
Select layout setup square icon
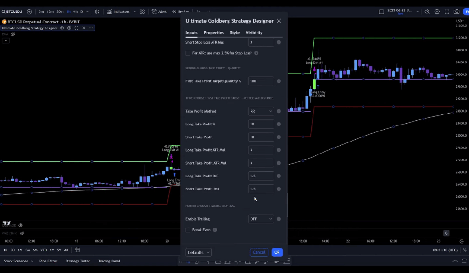click(x=381, y=11)
